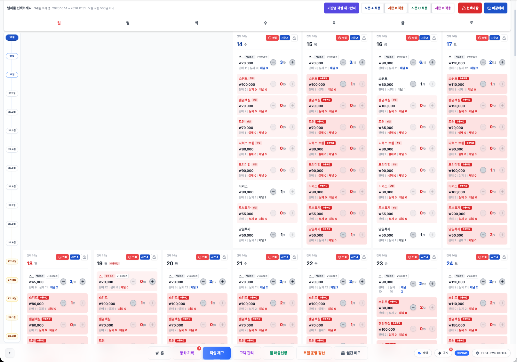The width and height of the screenshot is (517, 362).
Task: Decrease the first room count on day 17
Action: pos(483,62)
